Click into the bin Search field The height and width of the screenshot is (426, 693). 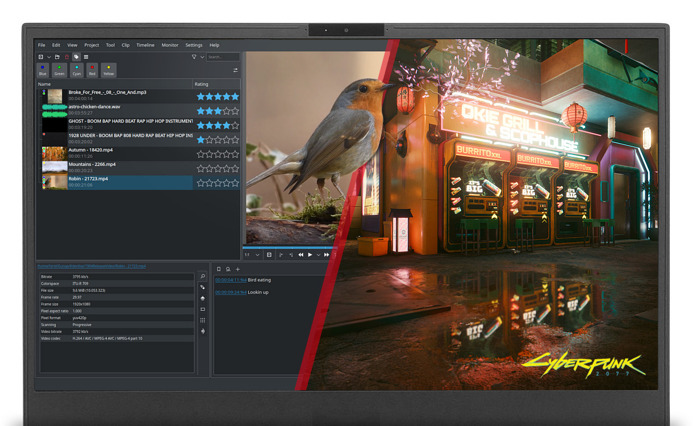(223, 57)
